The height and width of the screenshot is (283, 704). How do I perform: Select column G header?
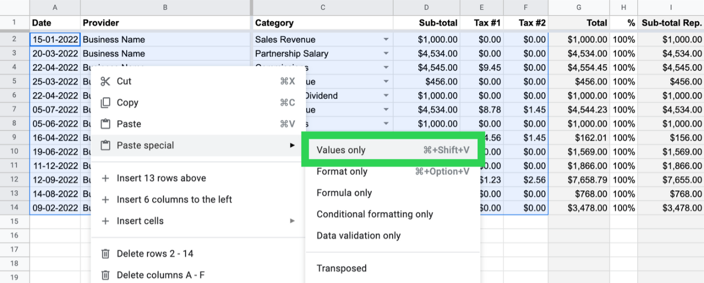coord(579,7)
